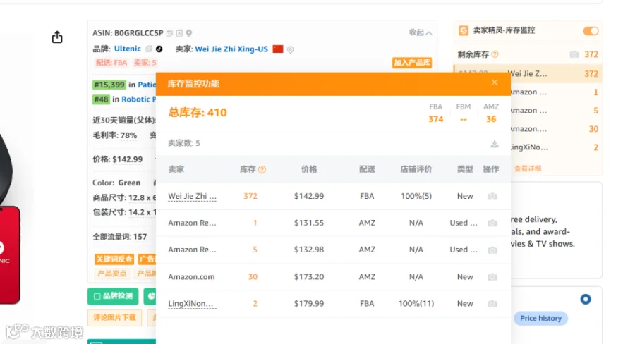The image size is (635, 344).
Task: Close the 库存监控功能 popup
Action: 495,82
